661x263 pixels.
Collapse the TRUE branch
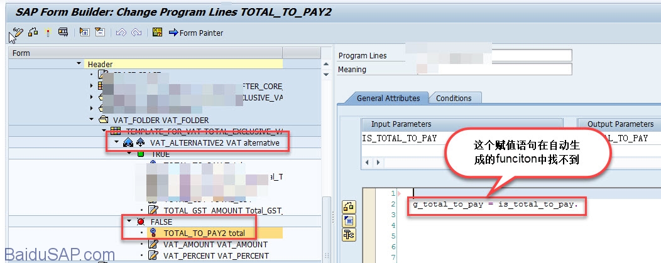point(130,154)
